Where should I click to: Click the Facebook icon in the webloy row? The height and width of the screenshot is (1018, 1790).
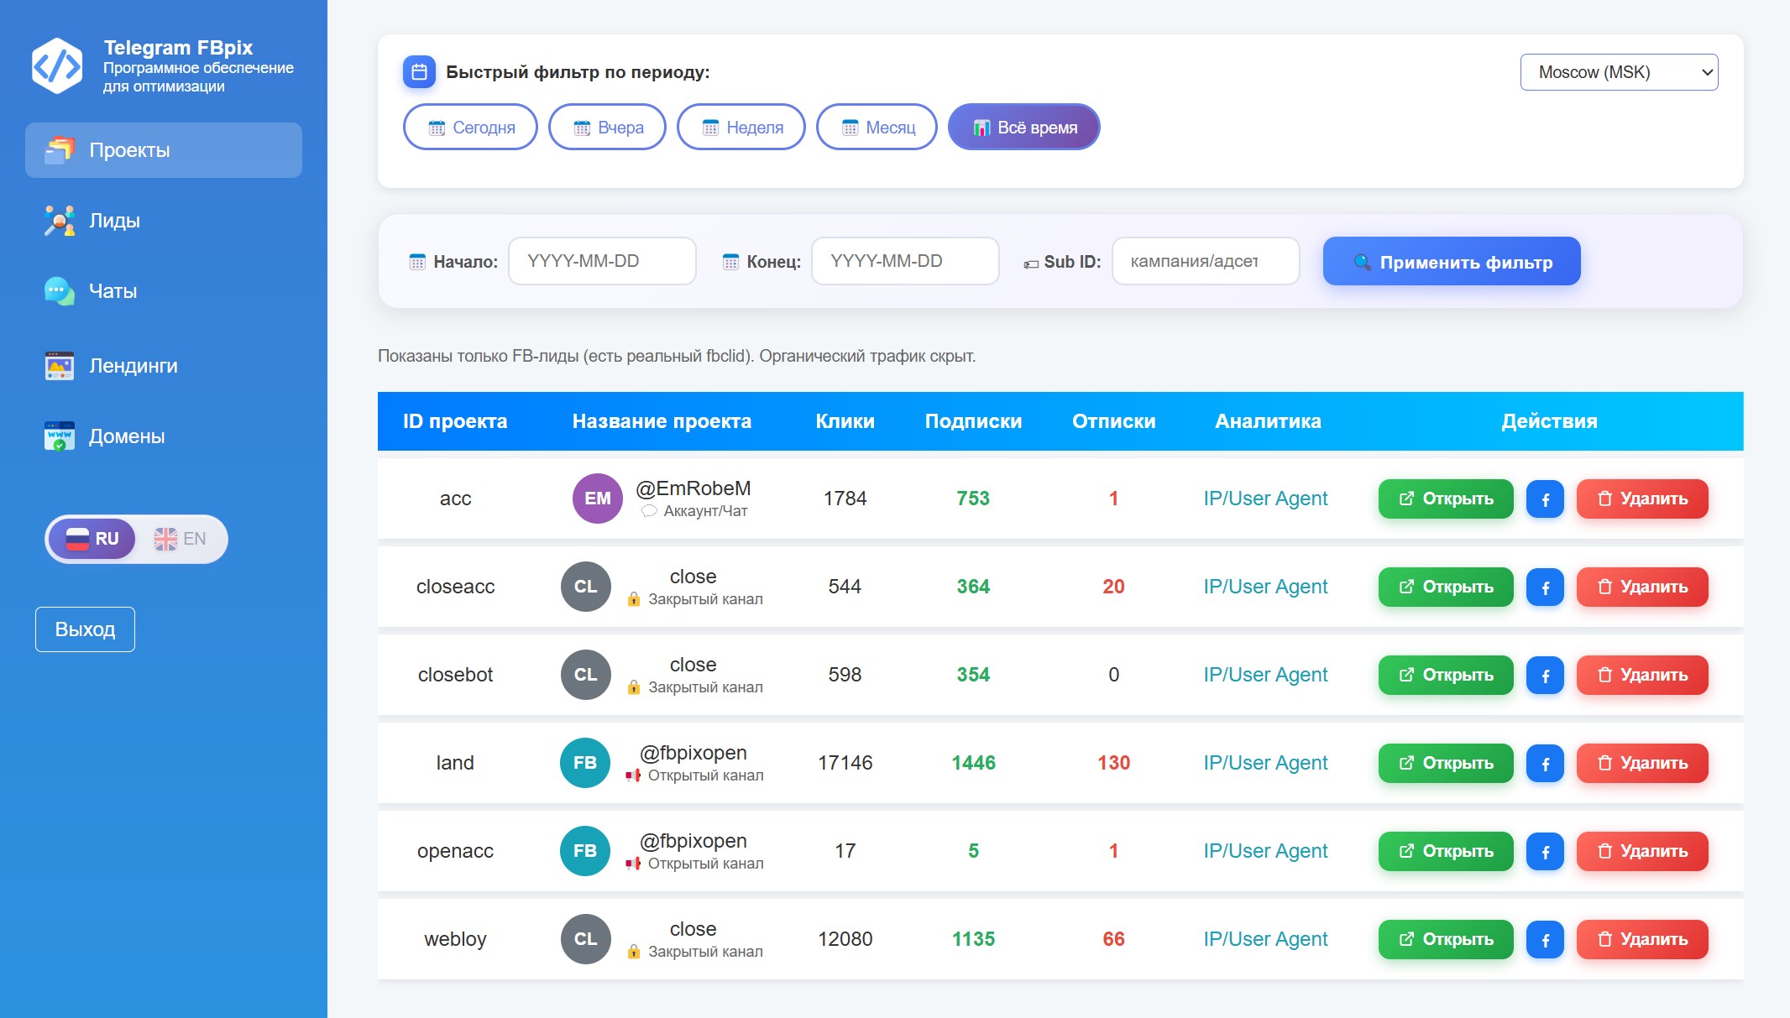pos(1545,940)
